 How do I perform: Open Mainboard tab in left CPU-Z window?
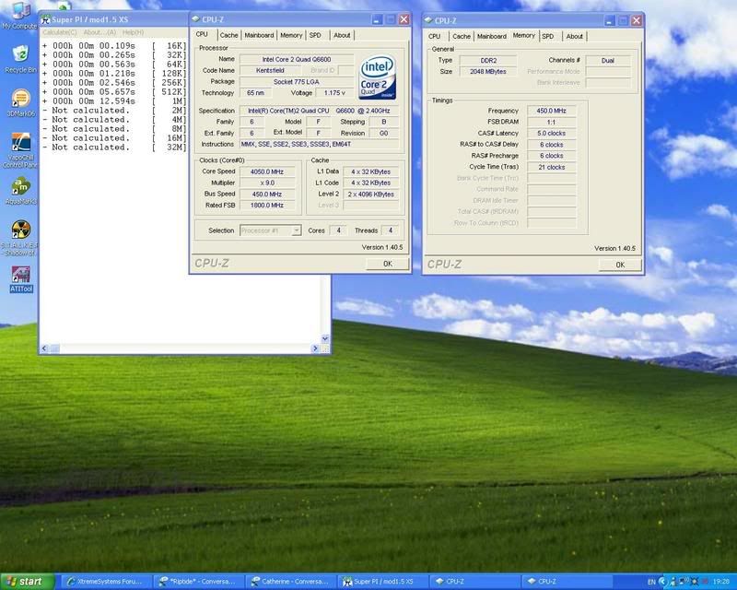[259, 35]
